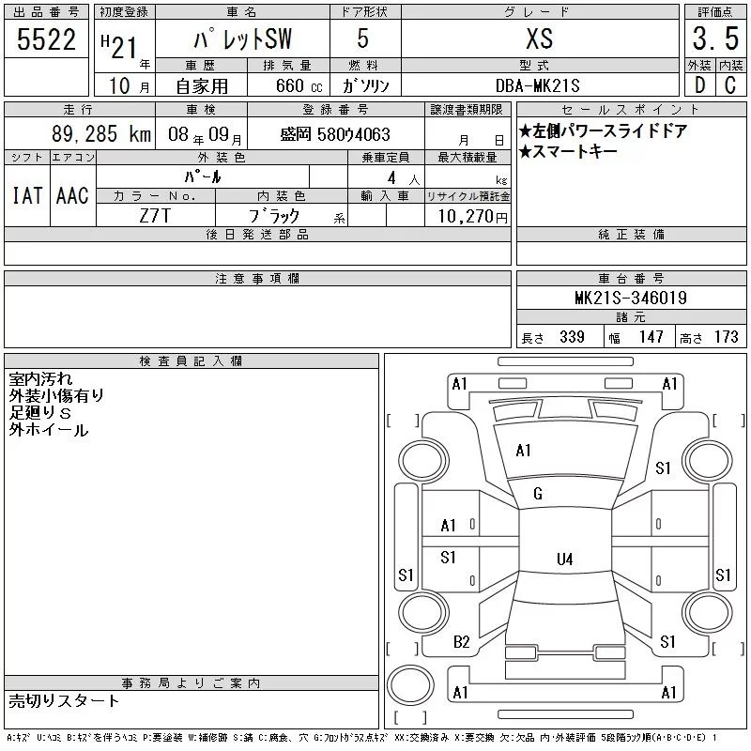This screenshot has width=751, height=751.
Task: Select the interior color ブラック
Action: coord(273,216)
